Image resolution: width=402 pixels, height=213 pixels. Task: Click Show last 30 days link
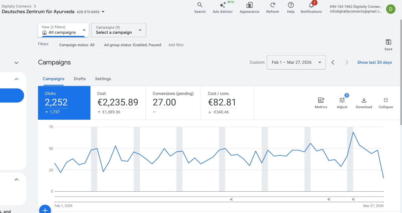[x=374, y=62]
